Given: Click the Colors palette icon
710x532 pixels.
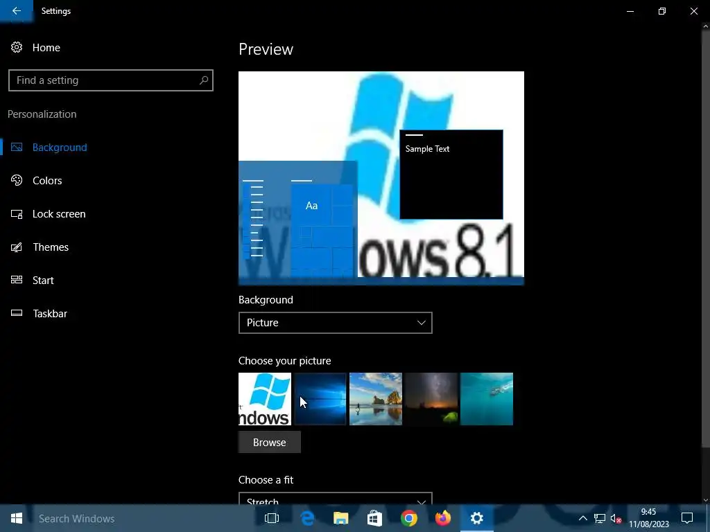Looking at the screenshot, I should pyautogui.click(x=17, y=181).
